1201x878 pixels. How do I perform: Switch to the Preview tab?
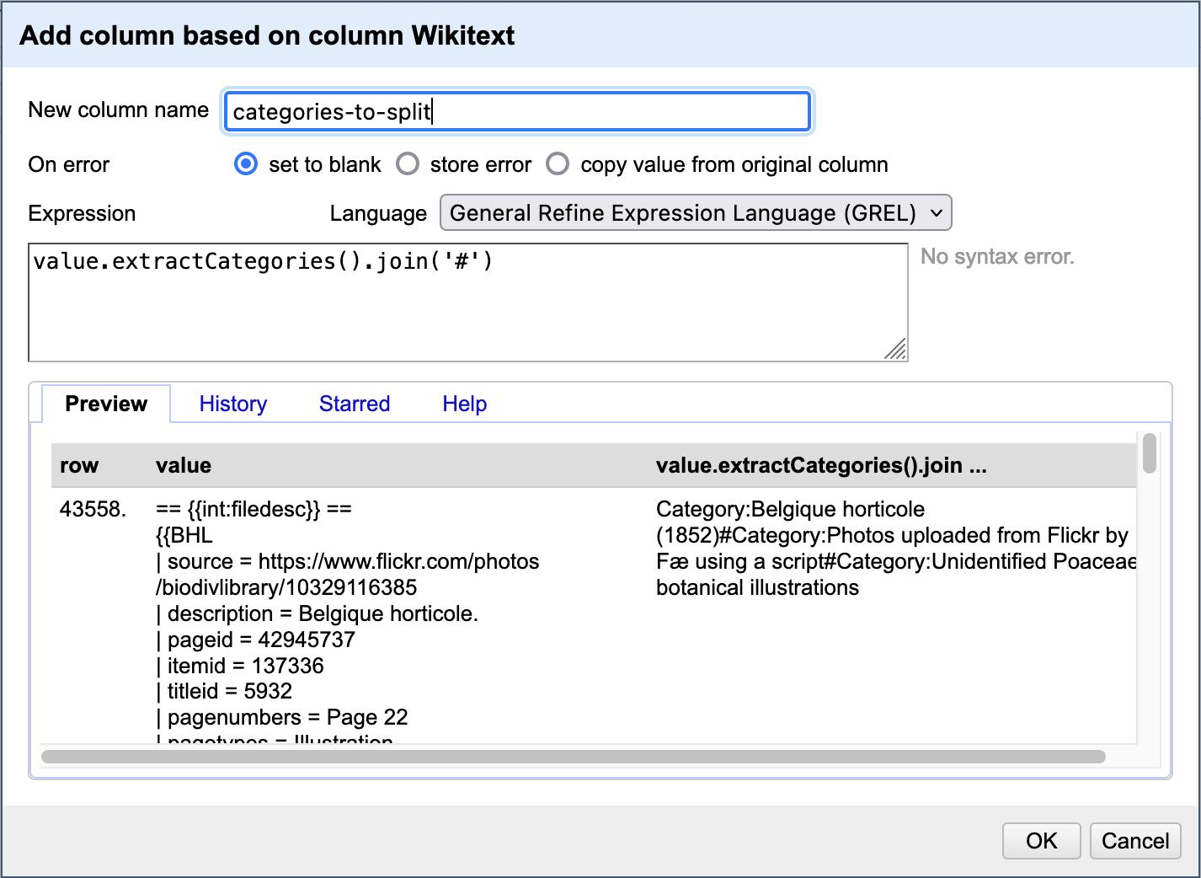coord(106,404)
